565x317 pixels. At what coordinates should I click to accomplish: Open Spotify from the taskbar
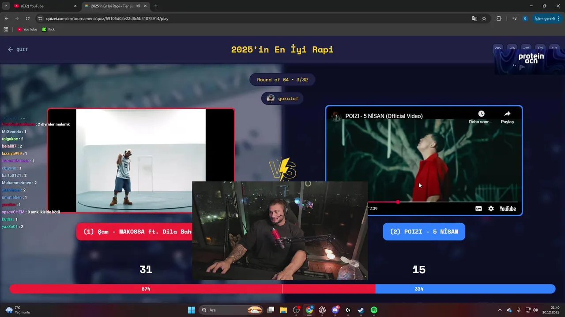374,310
